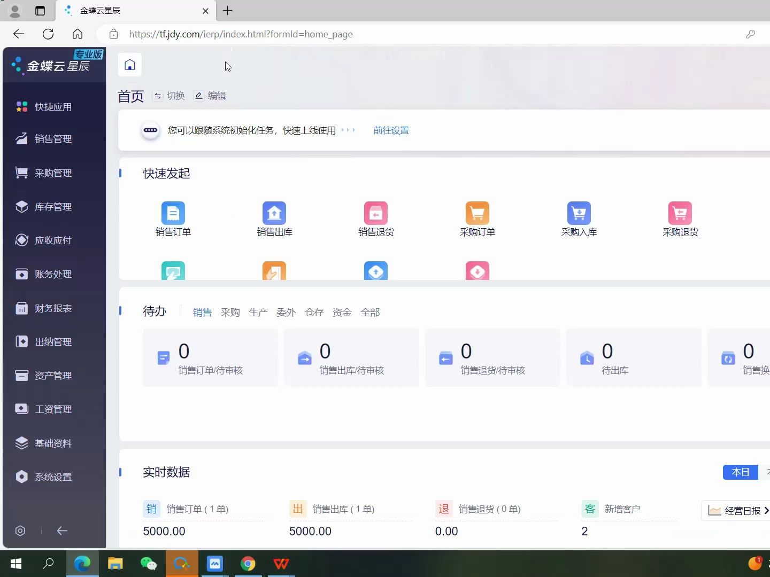Refresh the browser page
770x577 pixels.
point(48,34)
